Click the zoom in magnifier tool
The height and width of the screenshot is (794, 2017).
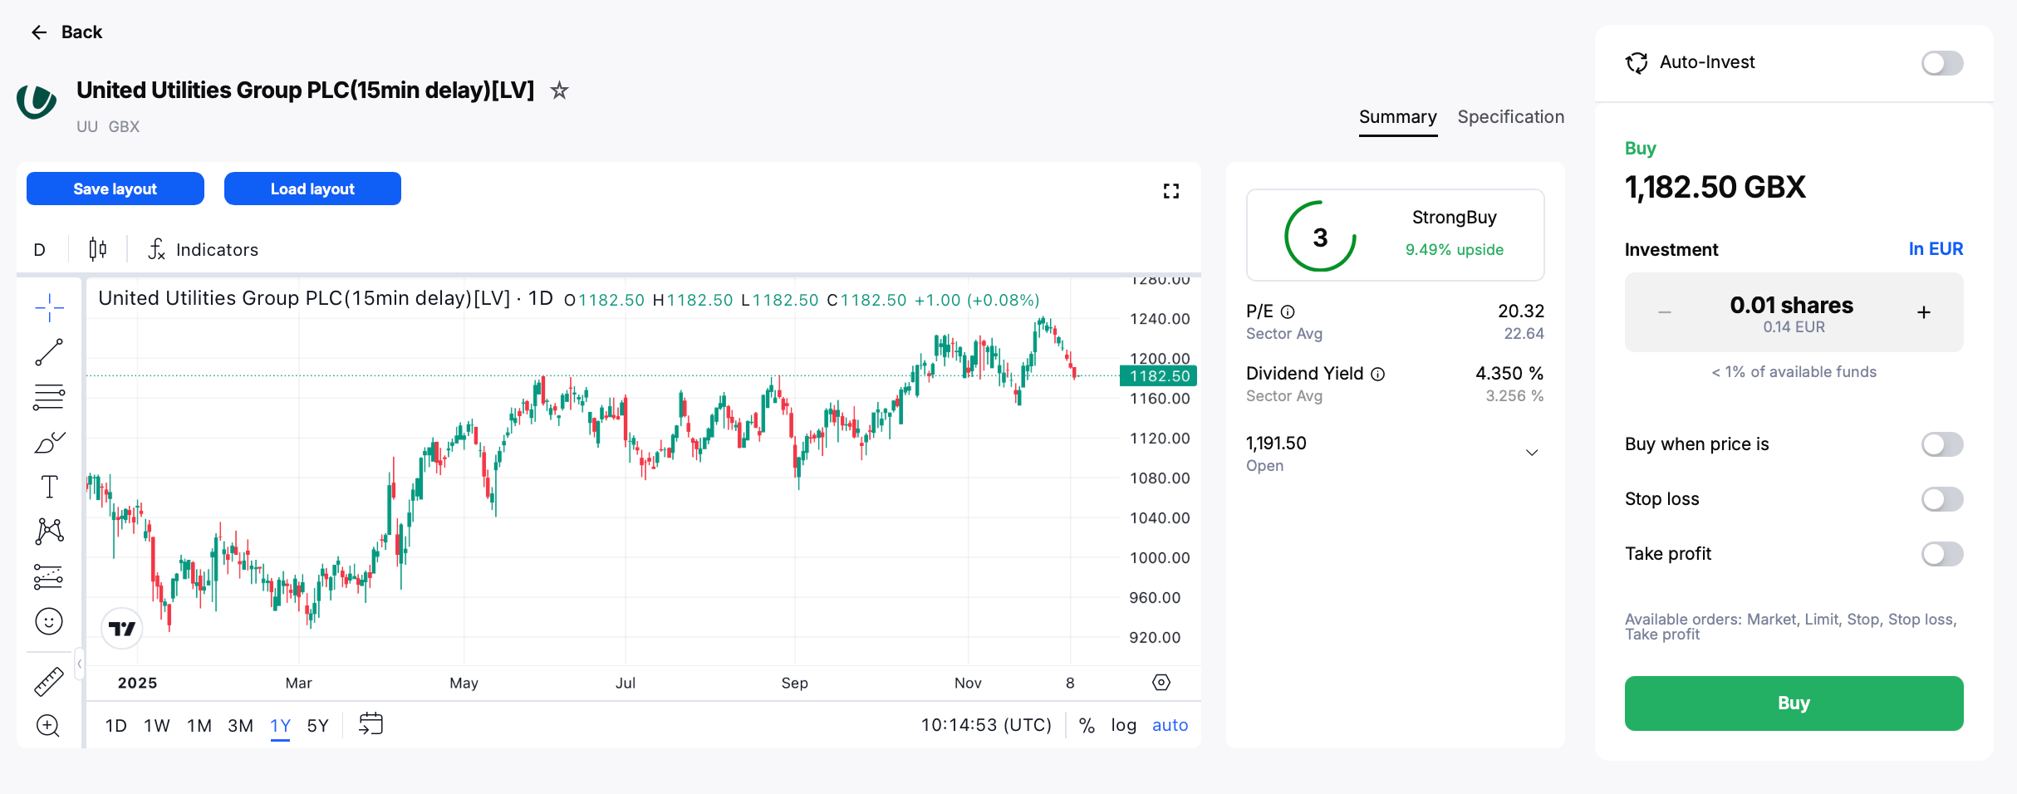[x=49, y=726]
